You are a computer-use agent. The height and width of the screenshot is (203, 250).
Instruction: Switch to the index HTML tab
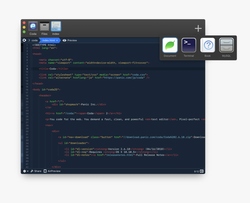(x=56, y=26)
